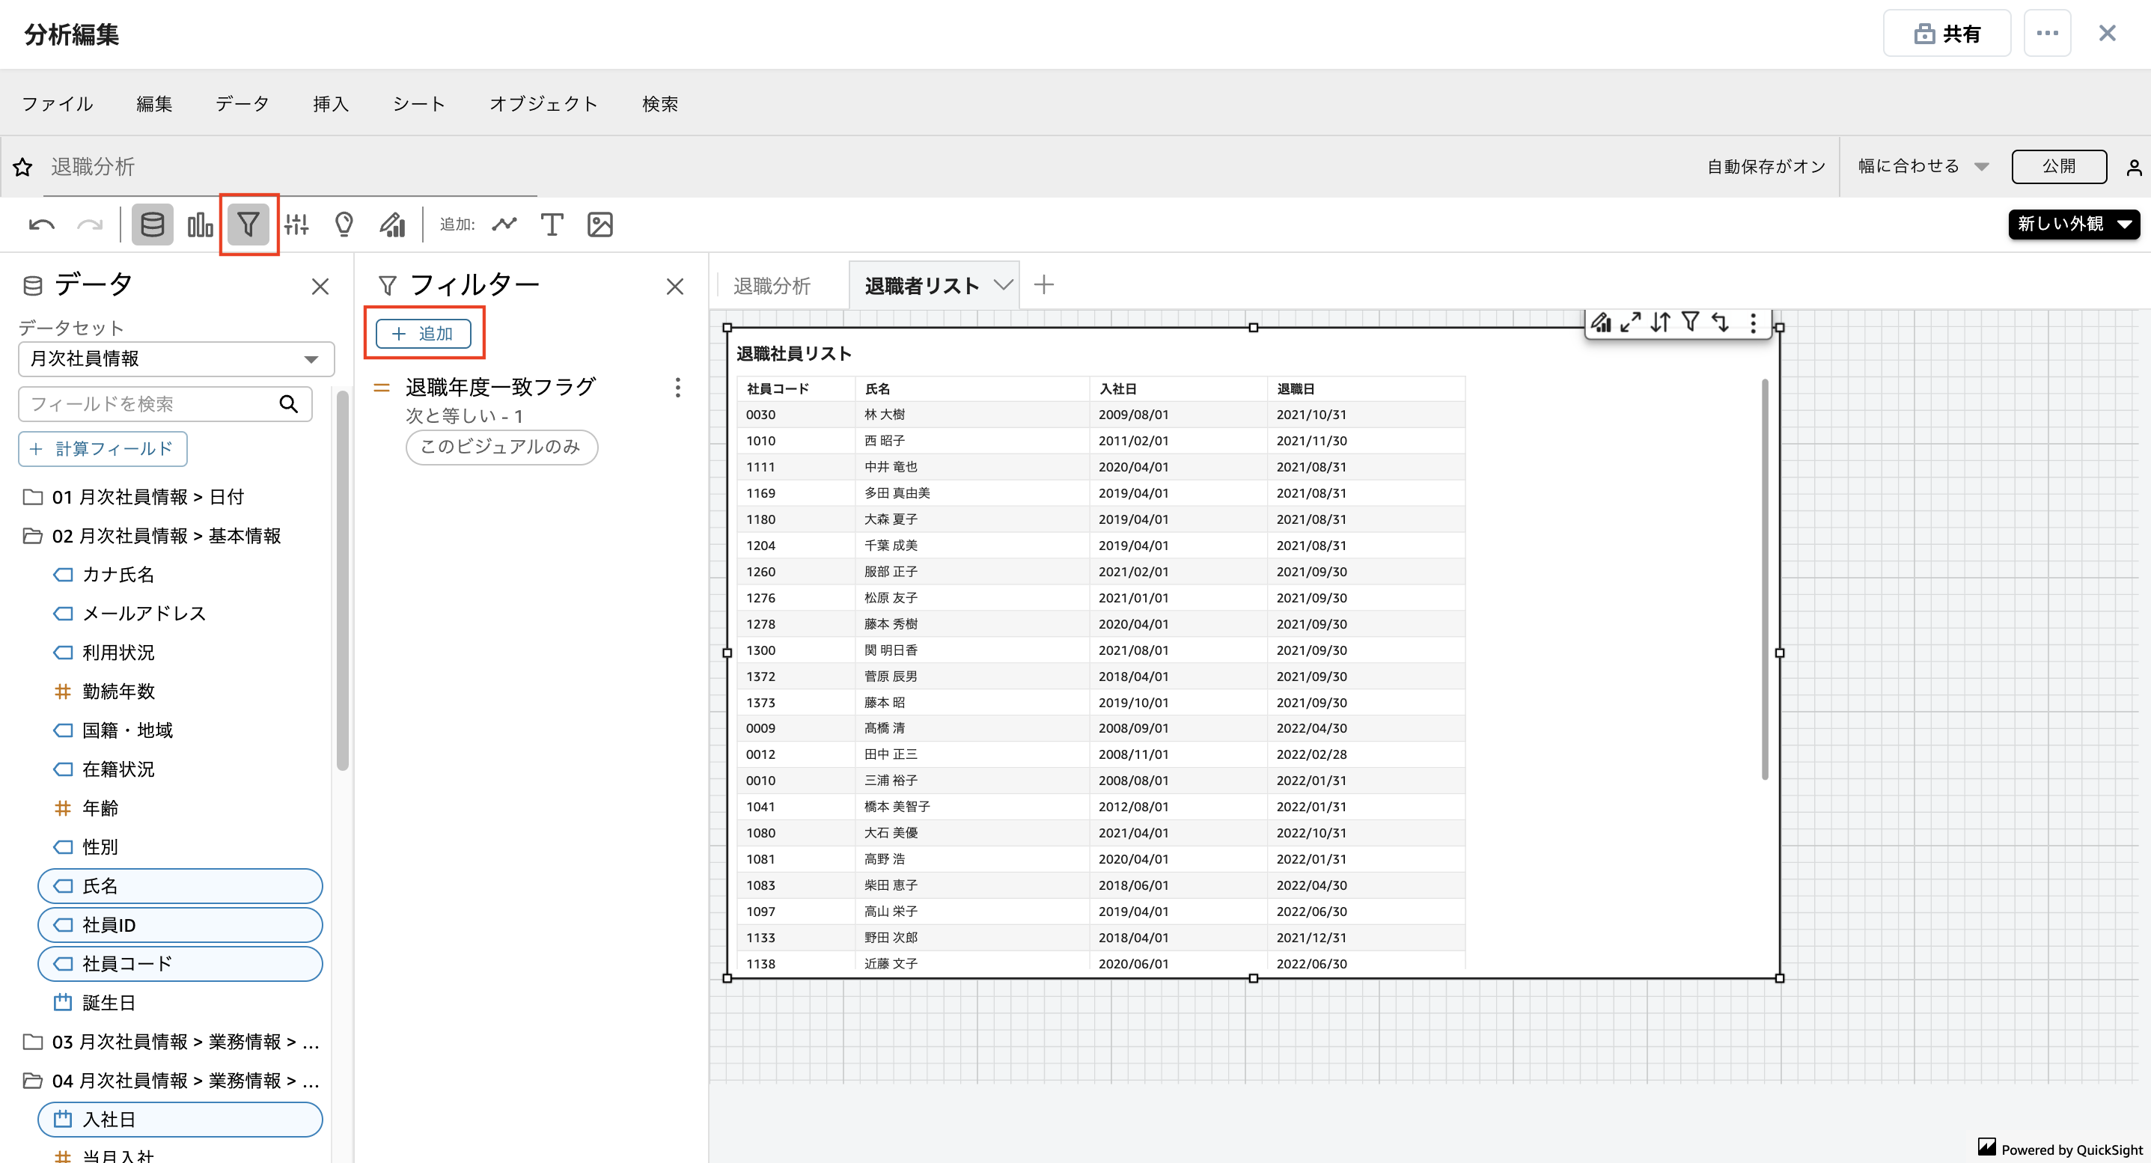Screen dimensions: 2151x1163
Task: Insert an image with the image icon
Action: [600, 224]
